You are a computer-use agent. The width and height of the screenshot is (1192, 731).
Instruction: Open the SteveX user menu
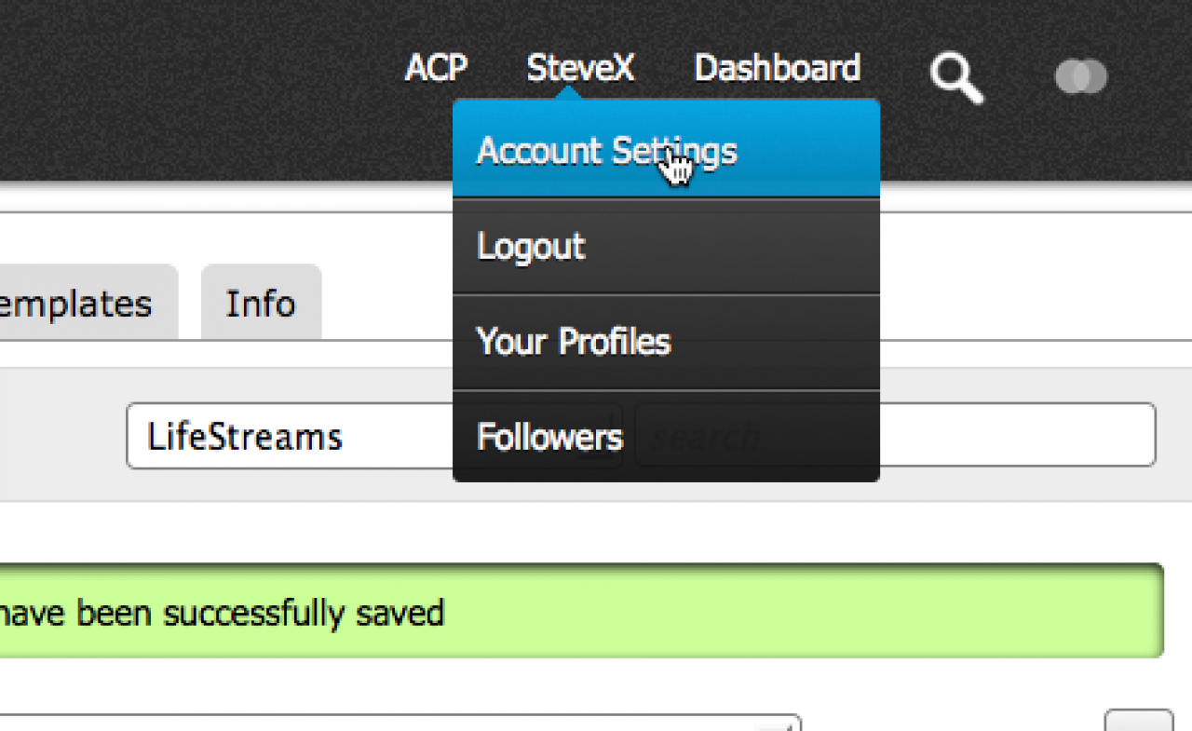tap(580, 68)
